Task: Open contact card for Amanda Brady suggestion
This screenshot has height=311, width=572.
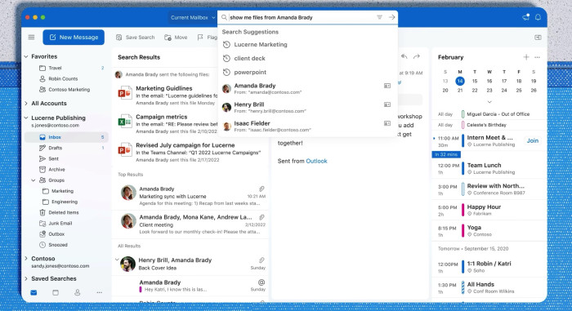Action: pos(387,86)
